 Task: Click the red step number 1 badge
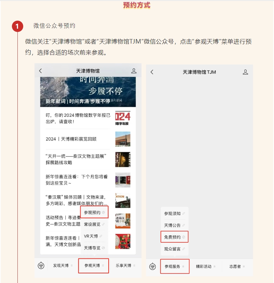click(x=17, y=26)
